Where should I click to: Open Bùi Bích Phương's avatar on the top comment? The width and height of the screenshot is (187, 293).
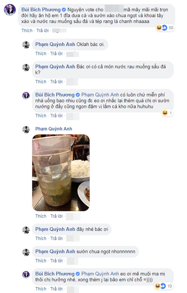[x=10, y=10]
